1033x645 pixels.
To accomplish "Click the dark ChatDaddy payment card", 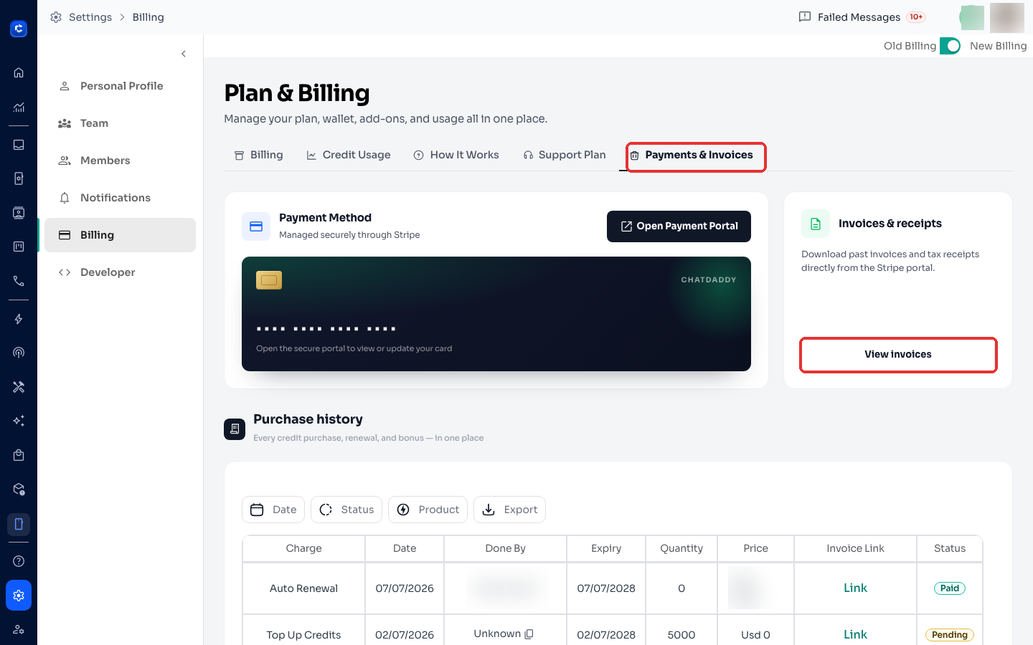I will (496, 314).
